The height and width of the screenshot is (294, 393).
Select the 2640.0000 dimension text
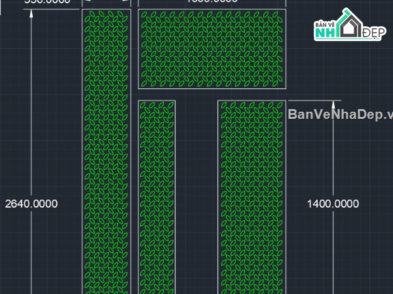pos(31,204)
